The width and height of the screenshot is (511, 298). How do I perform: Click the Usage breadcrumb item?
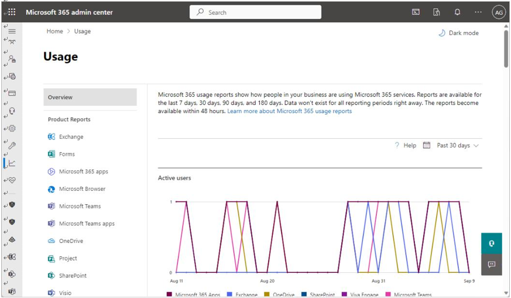[x=83, y=31]
